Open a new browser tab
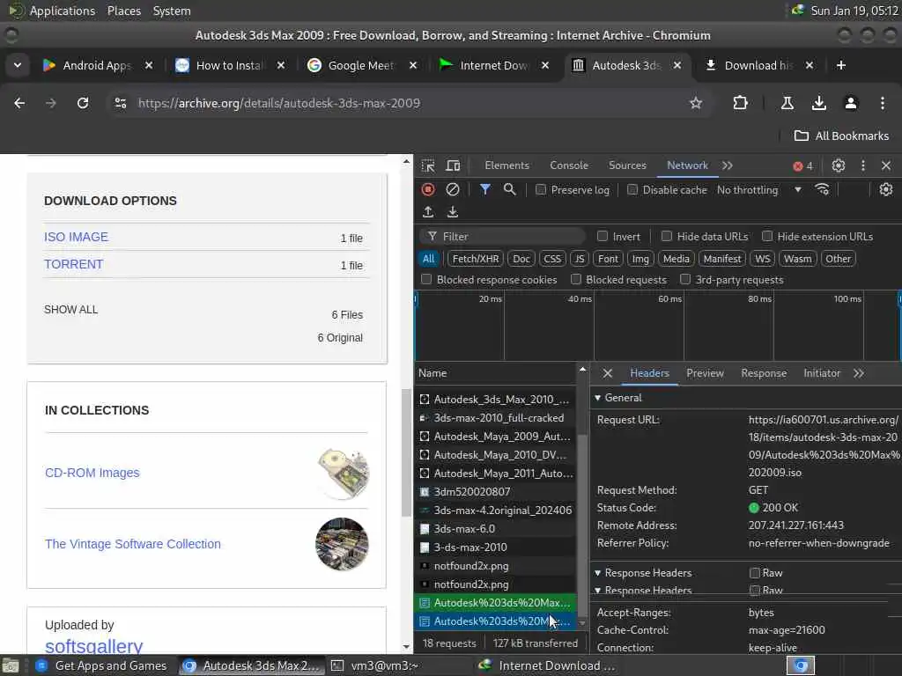The width and height of the screenshot is (902, 676). tap(841, 65)
